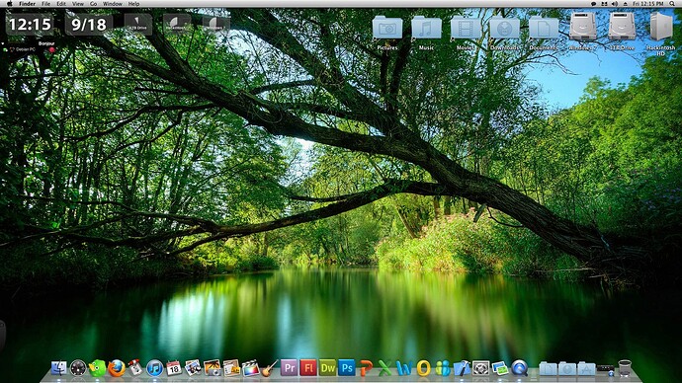This screenshot has height=383, width=682.
Task: Open iTunes in the dock
Action: (x=154, y=368)
